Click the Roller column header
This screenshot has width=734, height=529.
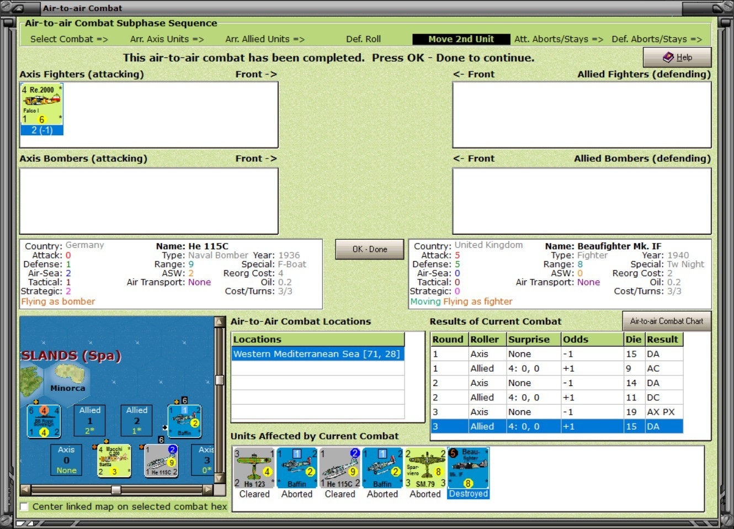pyautogui.click(x=487, y=339)
